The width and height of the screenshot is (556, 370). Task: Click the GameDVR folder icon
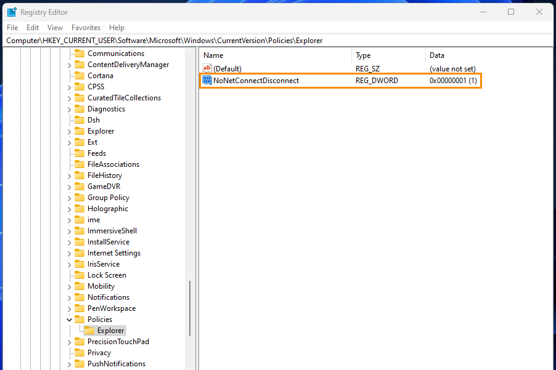click(x=80, y=187)
